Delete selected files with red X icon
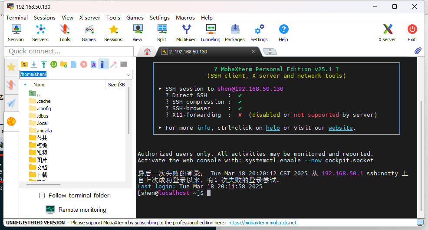This screenshot has width=428, height=230. (84, 64)
